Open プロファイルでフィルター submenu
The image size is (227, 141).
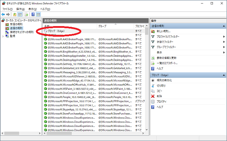(x=168, y=37)
